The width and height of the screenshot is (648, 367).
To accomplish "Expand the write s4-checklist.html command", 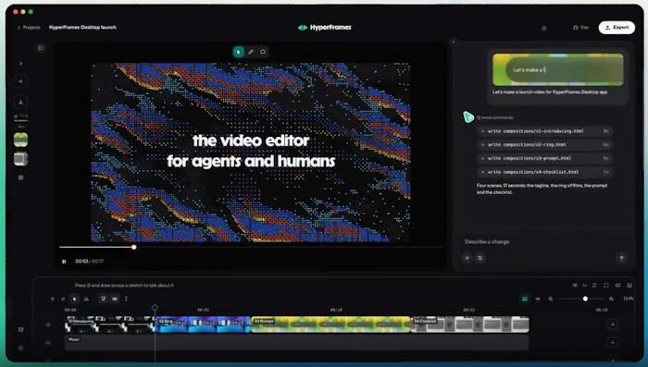I will pos(544,172).
